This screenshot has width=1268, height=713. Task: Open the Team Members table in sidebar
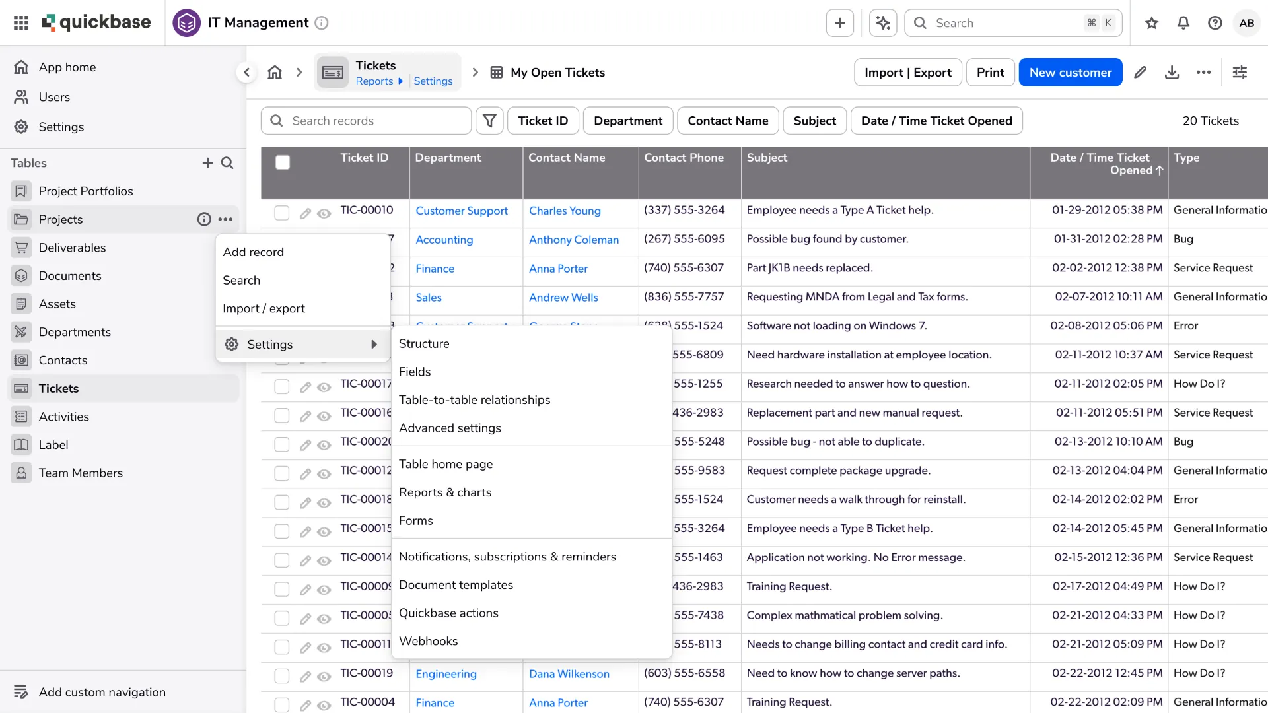pos(123,473)
